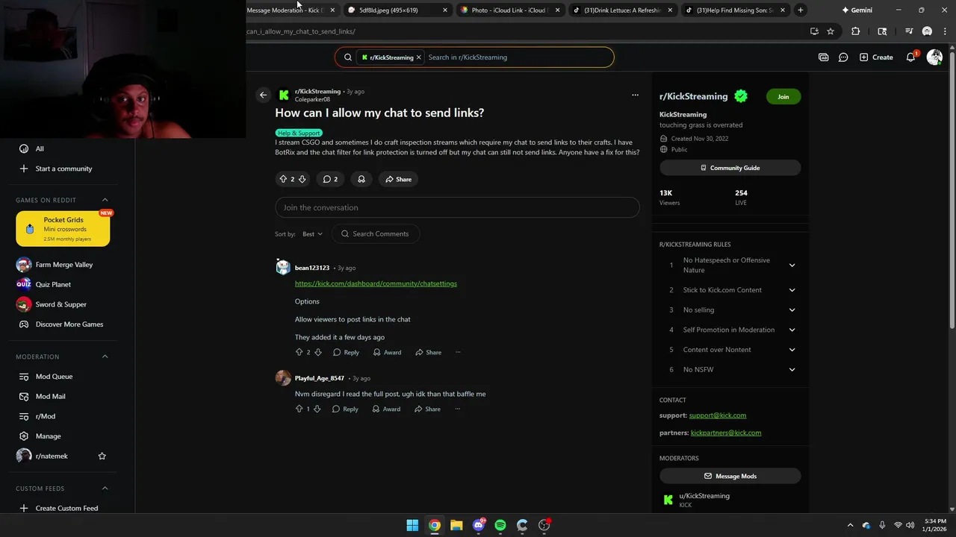This screenshot has height=537, width=956.
Task: Share bean123123's comment
Action: (x=428, y=352)
